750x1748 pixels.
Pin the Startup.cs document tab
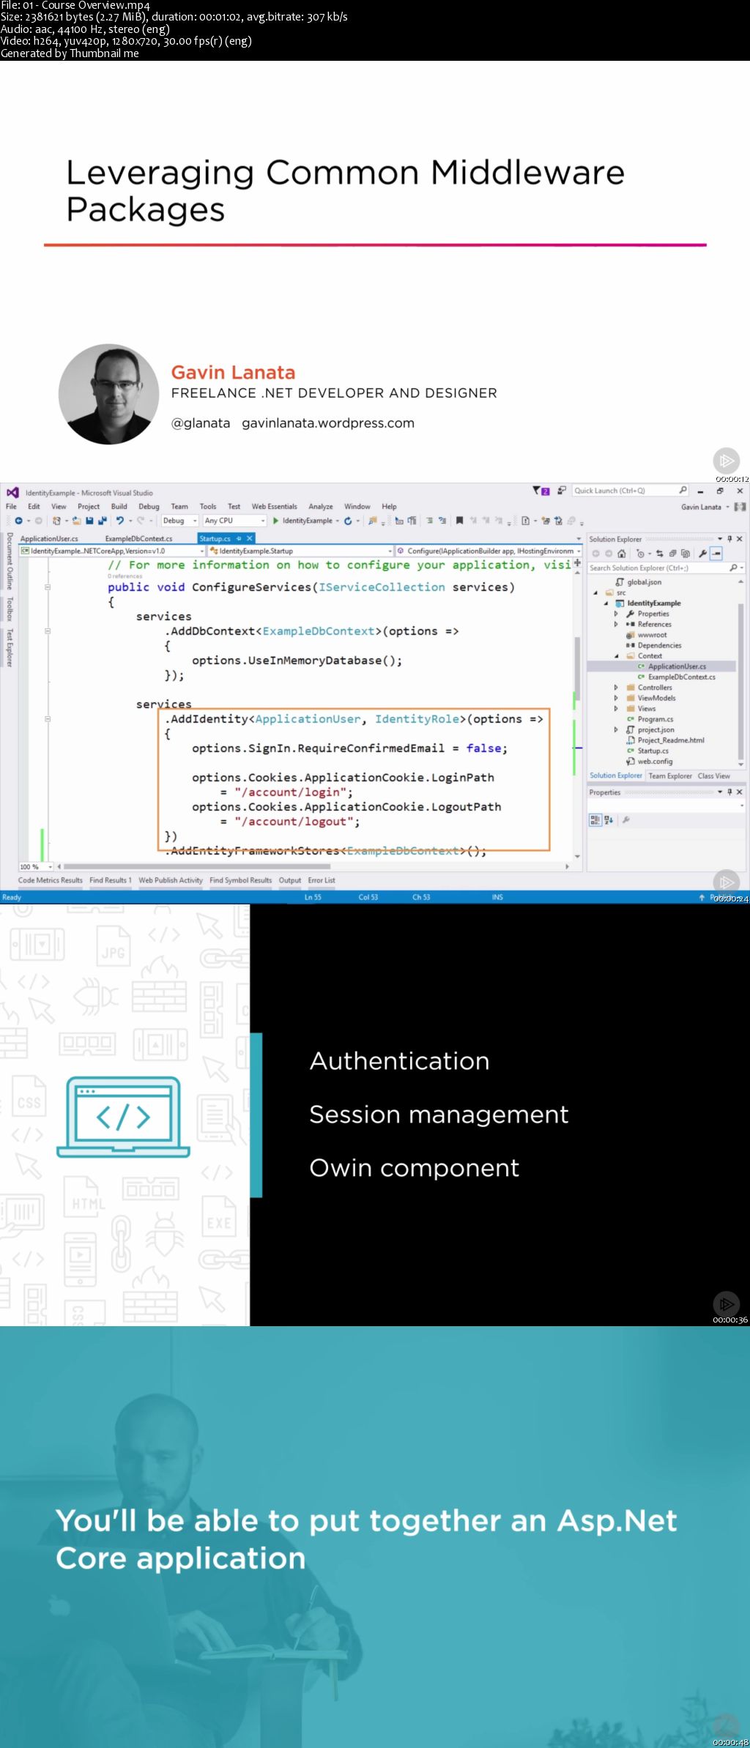[239, 538]
